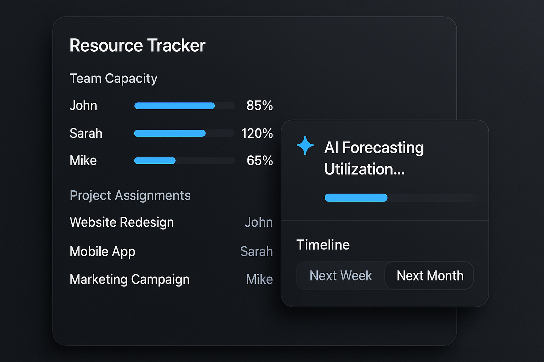Open the Website Redesign project
544x362 pixels.
pos(122,222)
